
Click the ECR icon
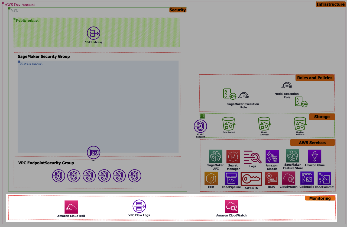click(211, 178)
